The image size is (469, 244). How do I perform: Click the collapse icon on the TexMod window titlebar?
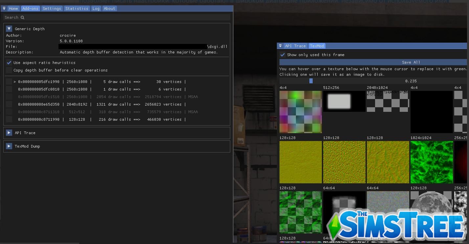click(280, 46)
